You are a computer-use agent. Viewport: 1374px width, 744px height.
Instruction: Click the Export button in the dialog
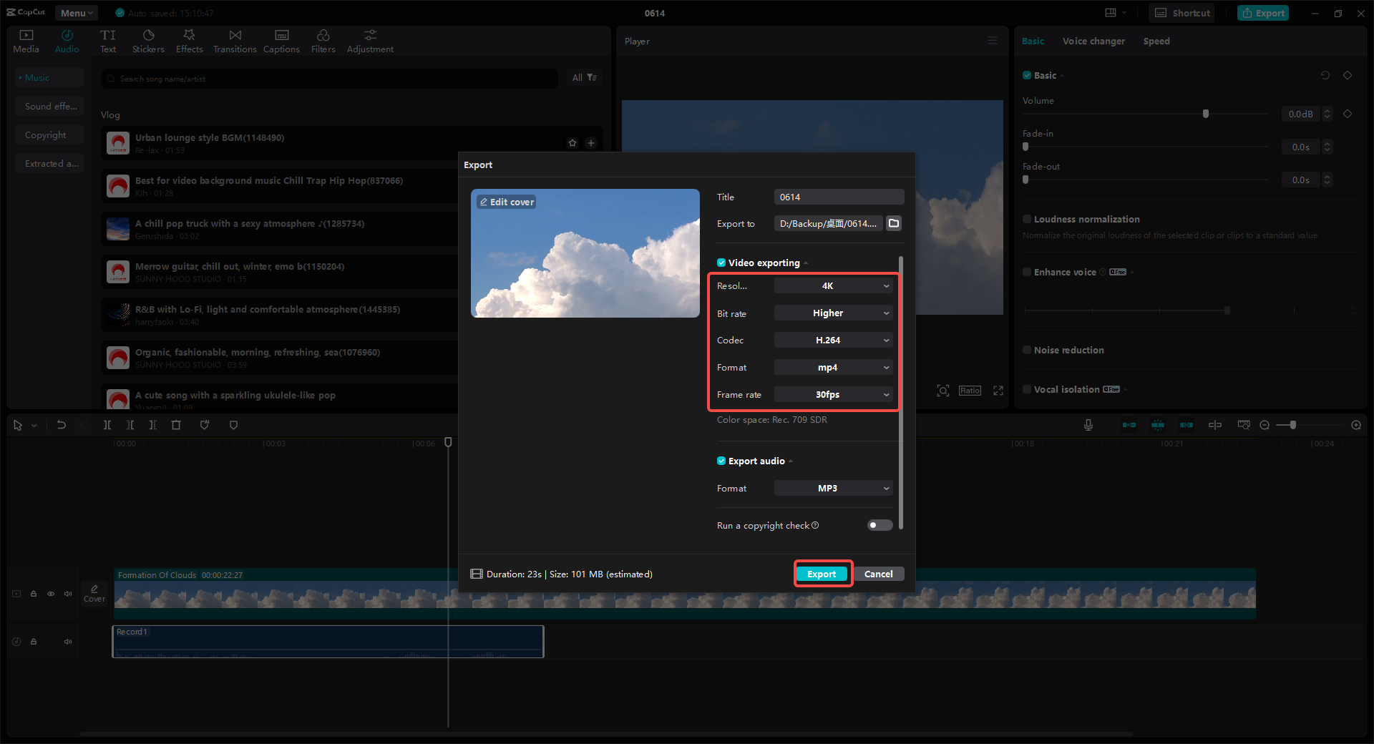(x=822, y=574)
